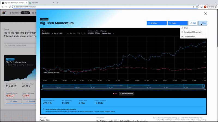
Task: Click the browser forward arrow
Action: pyautogui.click(x=6, y=7)
